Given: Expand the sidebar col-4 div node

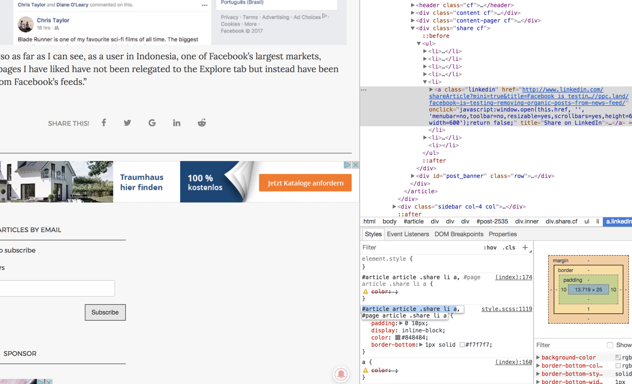Looking at the screenshot, I should [394, 207].
